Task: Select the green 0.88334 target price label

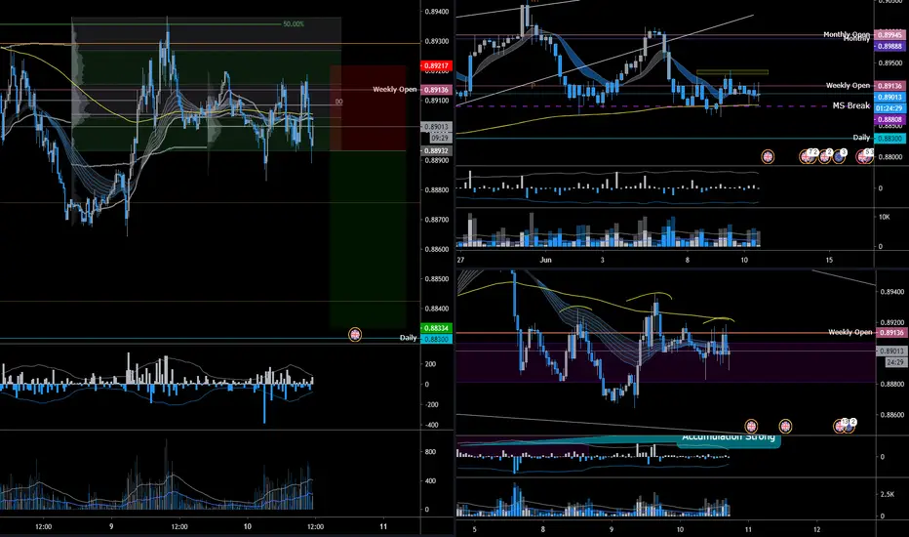Action: pyautogui.click(x=435, y=328)
